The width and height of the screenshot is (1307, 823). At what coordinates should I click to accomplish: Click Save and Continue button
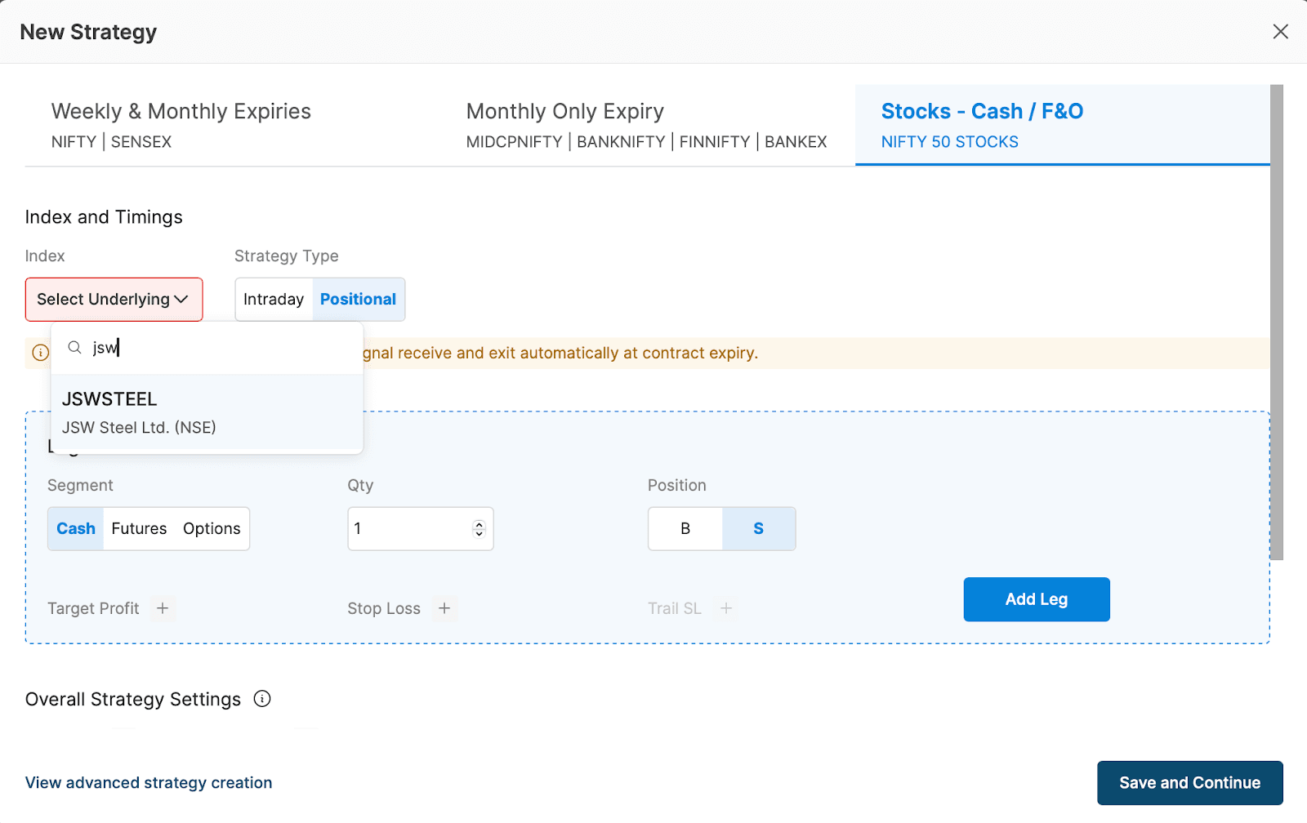point(1189,783)
